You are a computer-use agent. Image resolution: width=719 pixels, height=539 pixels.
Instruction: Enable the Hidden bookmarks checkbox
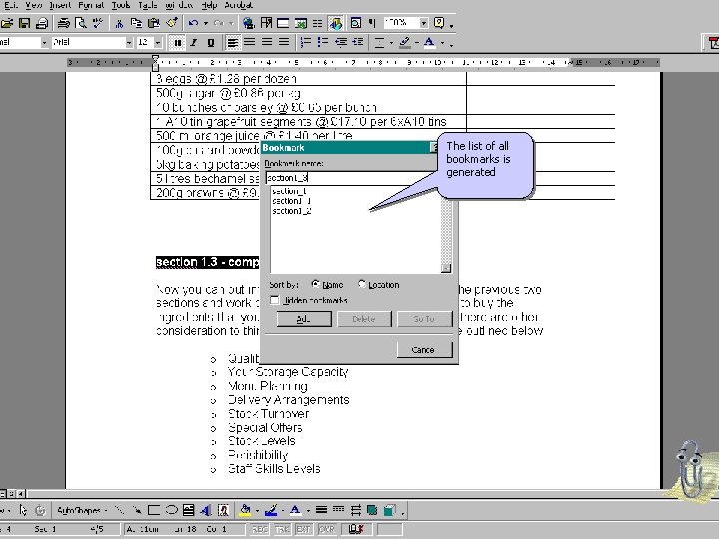pyautogui.click(x=275, y=300)
